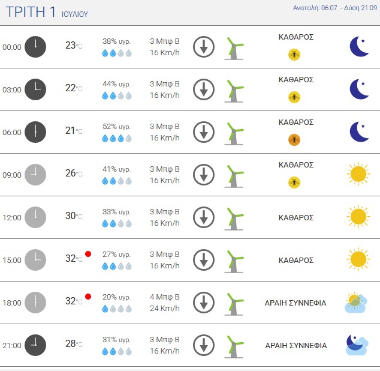
Task: Click the moon-and-cloud icon at 21:00
Action: pyautogui.click(x=356, y=345)
